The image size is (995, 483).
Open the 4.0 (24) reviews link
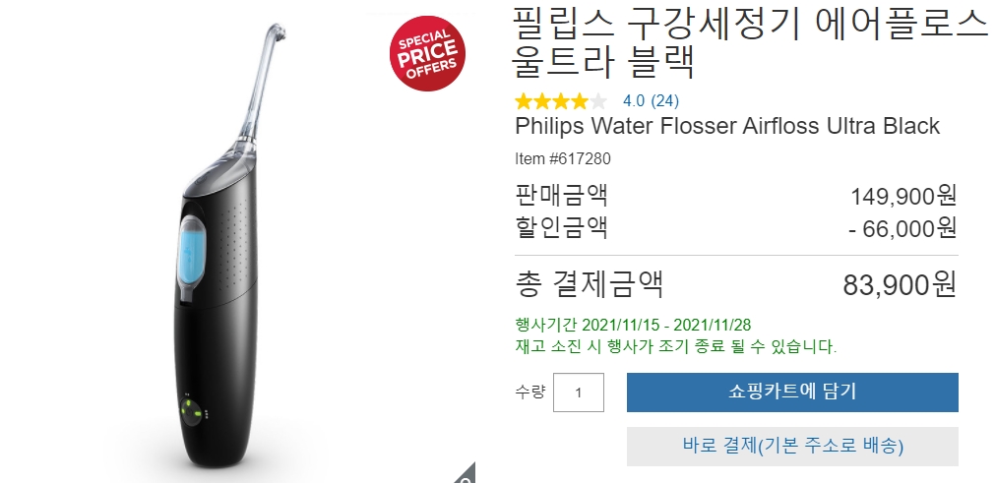tap(651, 100)
